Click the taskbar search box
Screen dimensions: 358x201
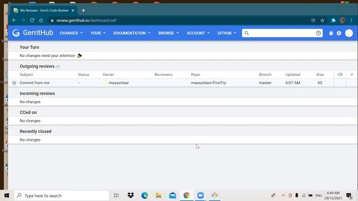(62, 195)
